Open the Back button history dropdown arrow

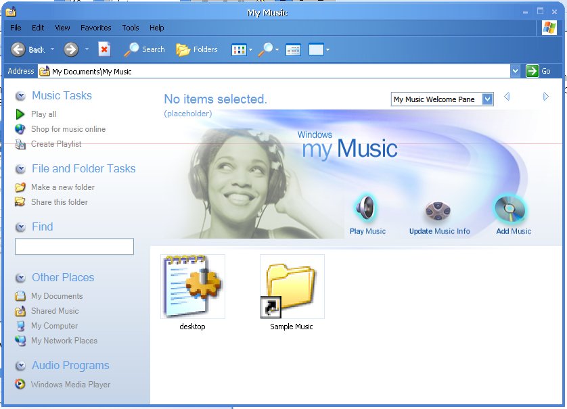(52, 49)
